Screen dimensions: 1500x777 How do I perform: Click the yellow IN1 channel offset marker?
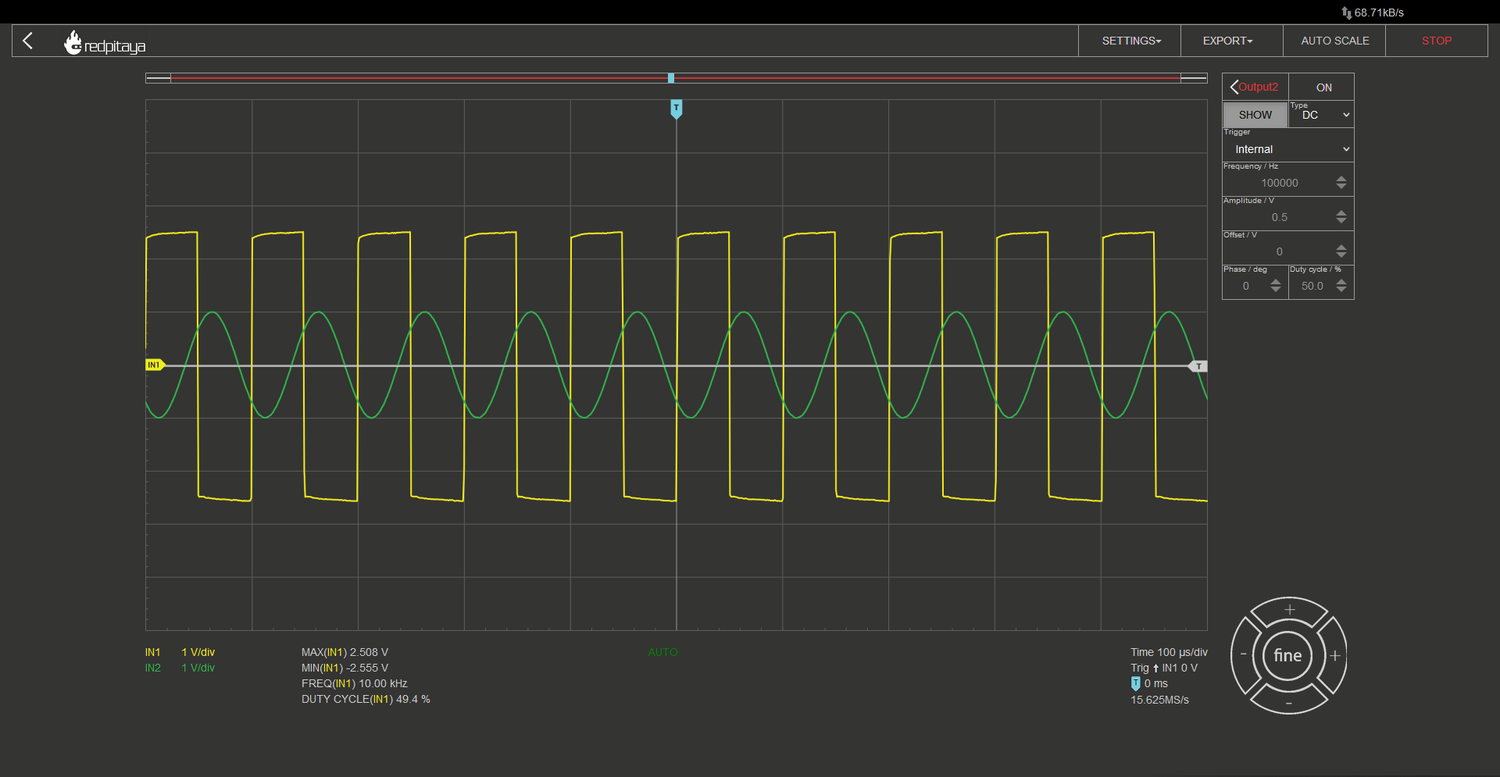[x=155, y=365]
